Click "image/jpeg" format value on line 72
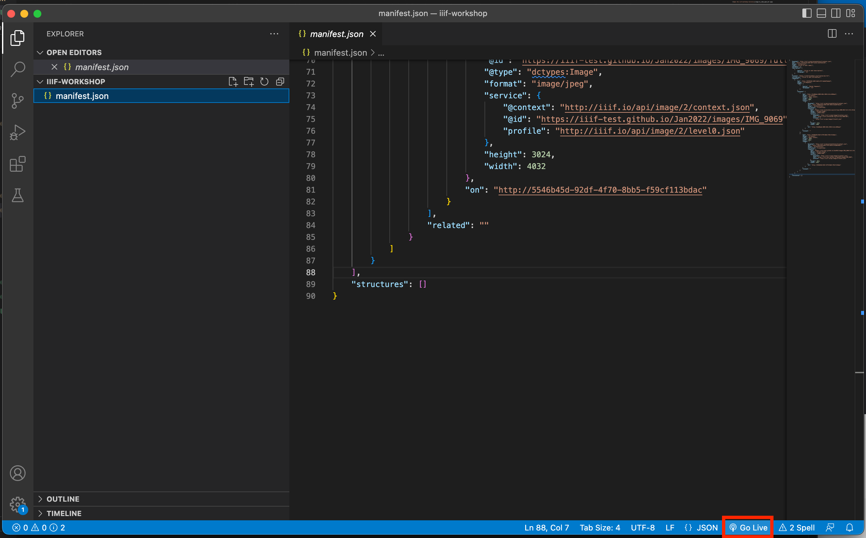This screenshot has width=866, height=538. 560,84
